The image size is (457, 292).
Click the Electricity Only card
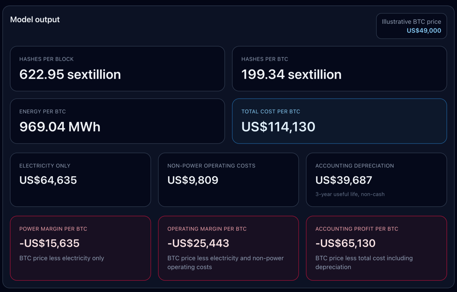[x=80, y=179]
